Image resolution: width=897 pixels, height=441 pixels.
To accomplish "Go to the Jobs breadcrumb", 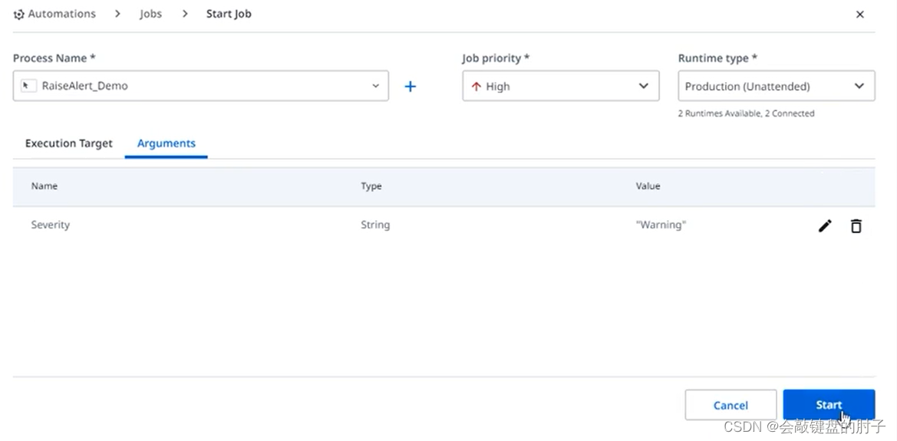I will (x=150, y=14).
